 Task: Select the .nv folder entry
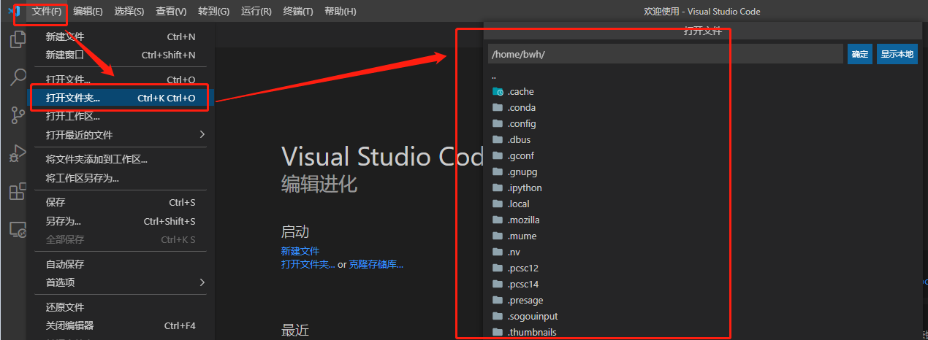coord(704,252)
